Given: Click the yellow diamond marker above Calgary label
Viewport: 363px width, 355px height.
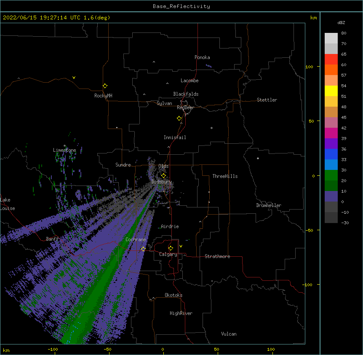Looking at the screenshot, I should point(171,248).
